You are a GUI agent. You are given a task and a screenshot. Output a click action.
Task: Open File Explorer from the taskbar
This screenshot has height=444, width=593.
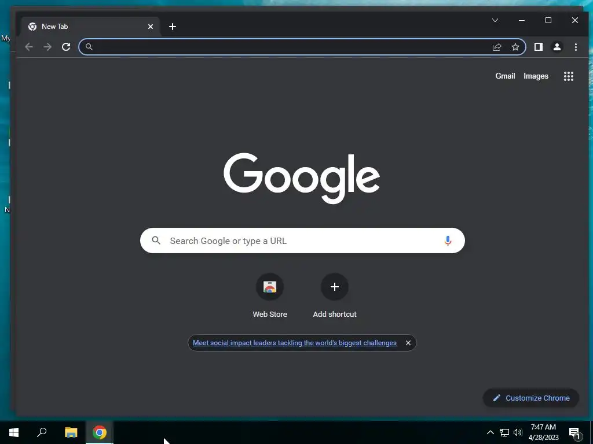click(x=71, y=432)
